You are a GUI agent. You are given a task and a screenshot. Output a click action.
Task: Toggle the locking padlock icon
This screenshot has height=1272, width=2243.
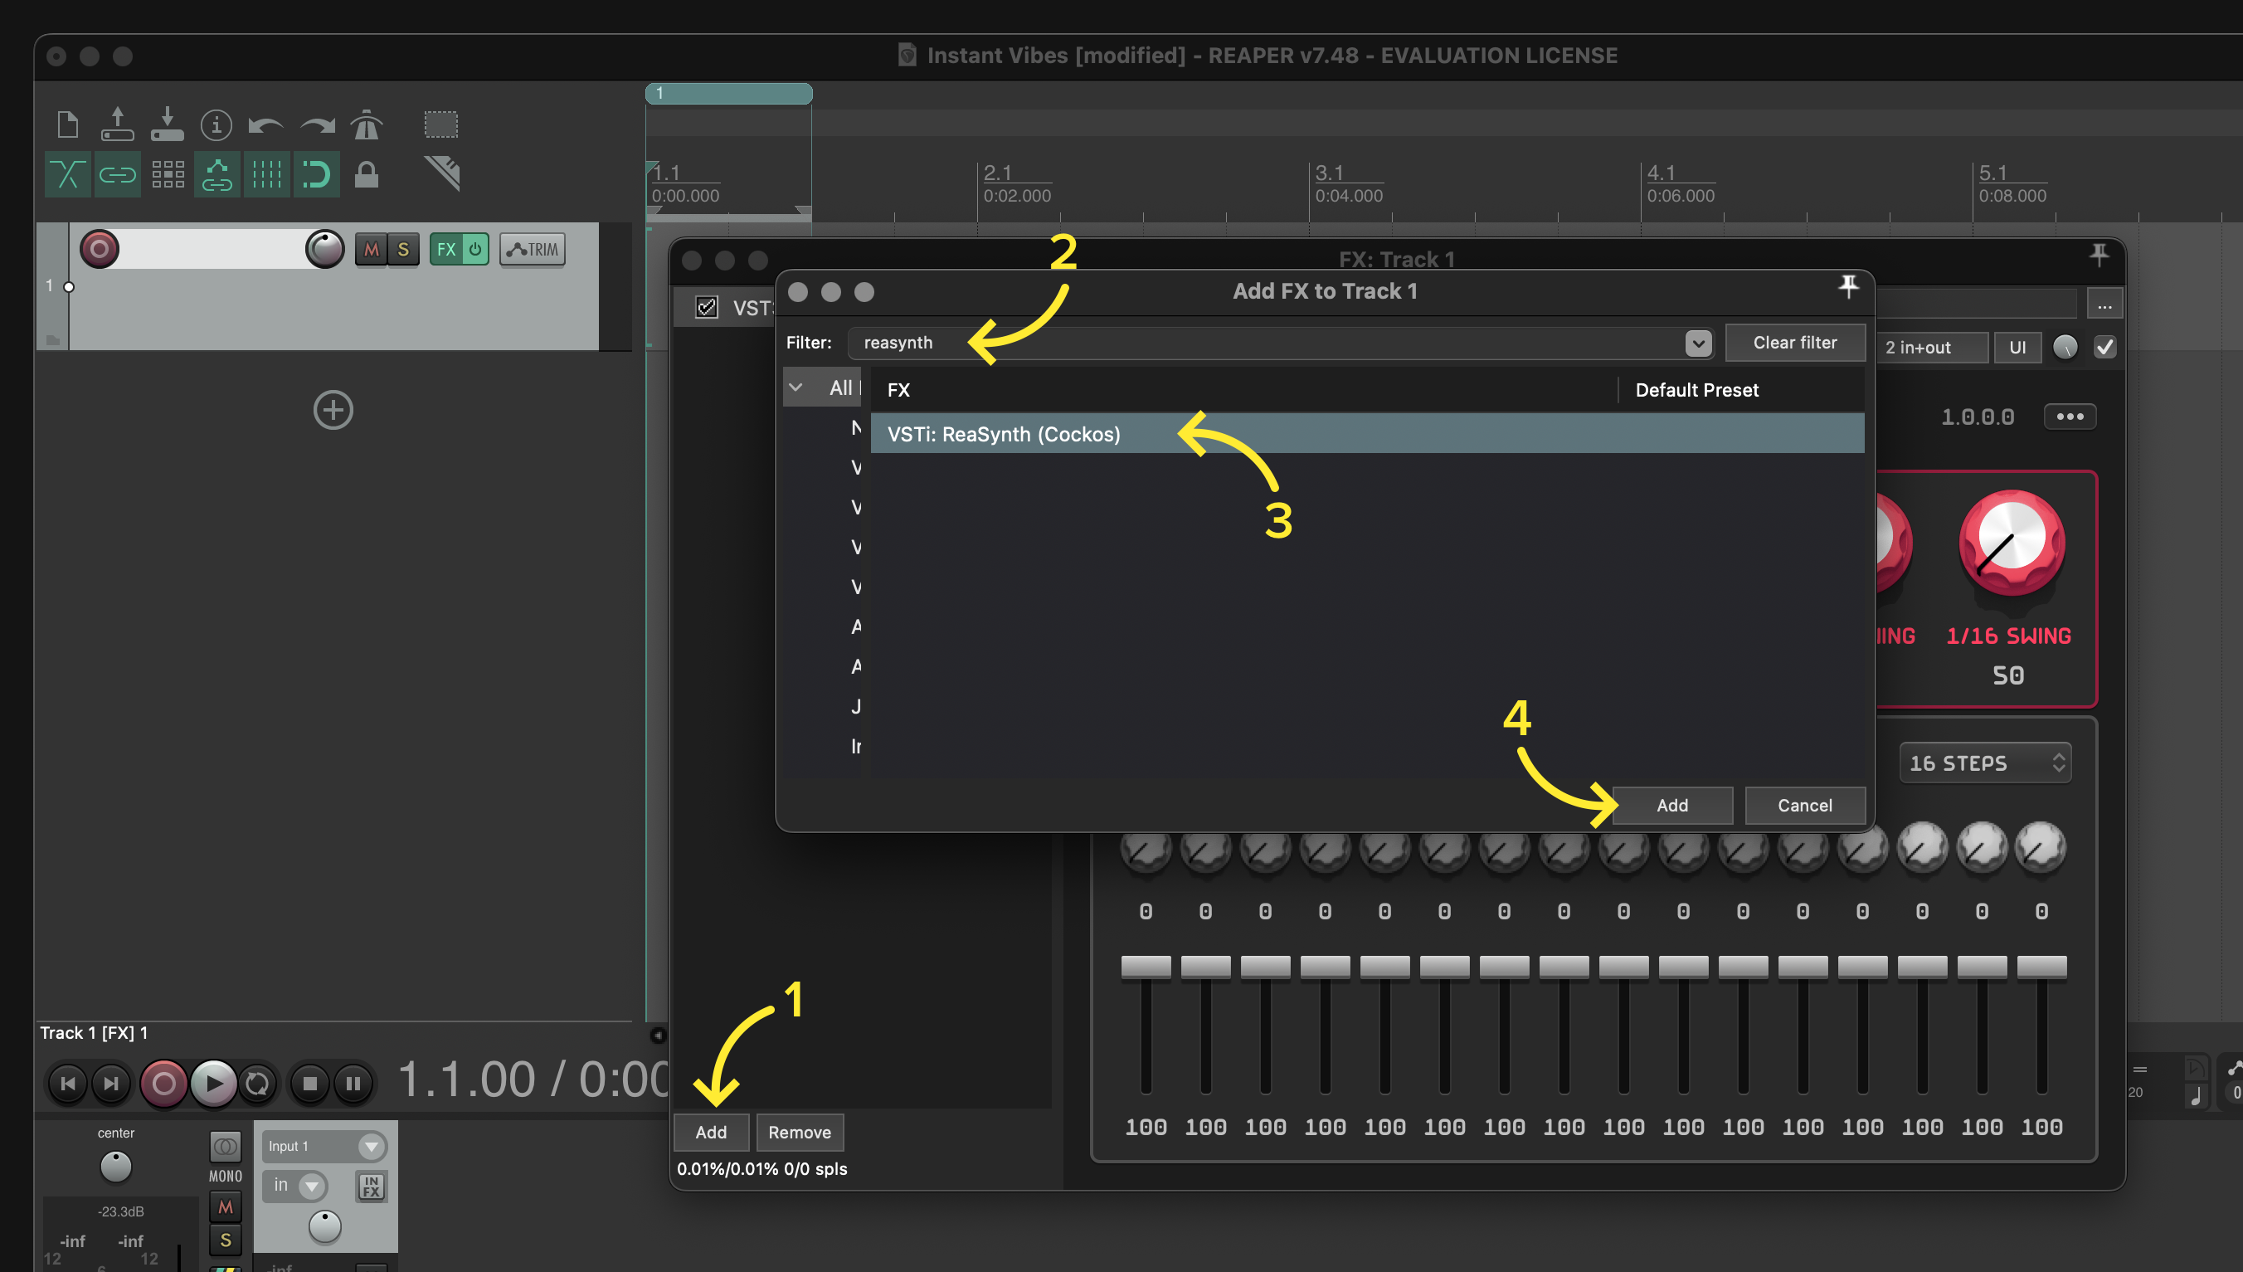pyautogui.click(x=367, y=174)
